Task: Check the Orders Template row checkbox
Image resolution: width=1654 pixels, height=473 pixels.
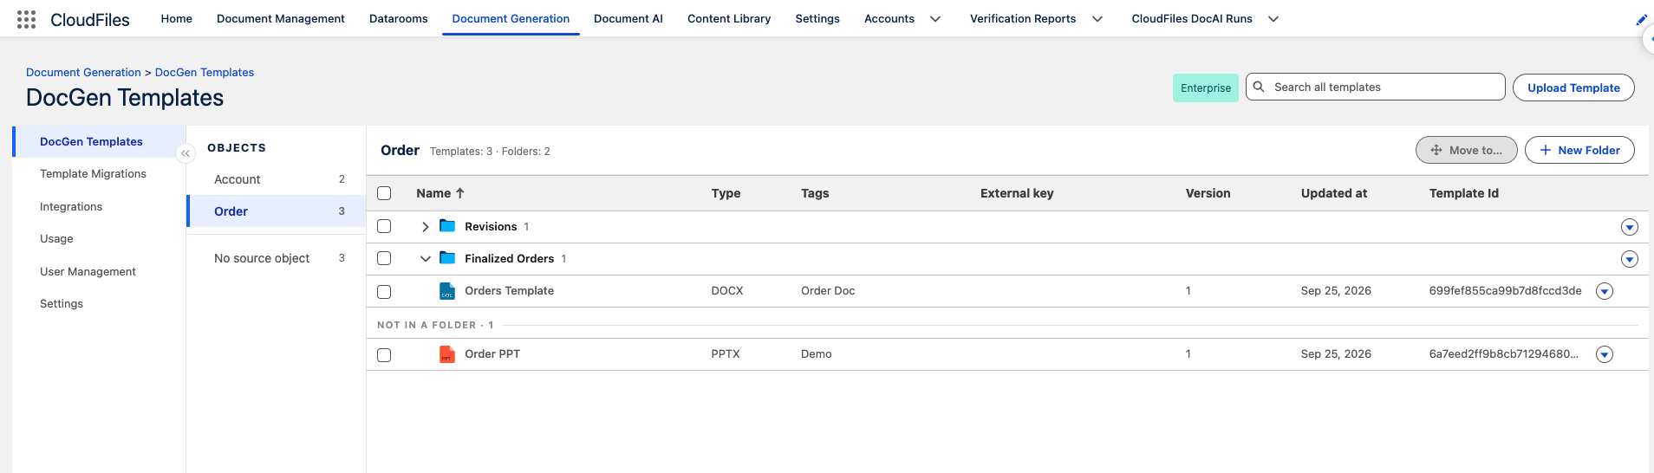Action: (x=384, y=292)
